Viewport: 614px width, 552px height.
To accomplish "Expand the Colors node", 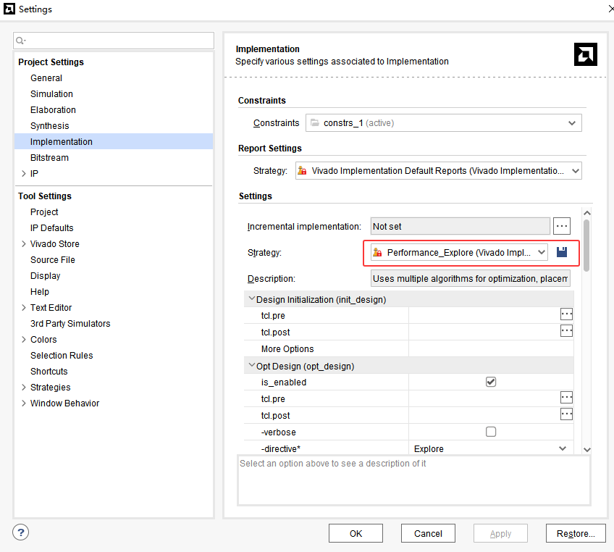I will tap(24, 339).
